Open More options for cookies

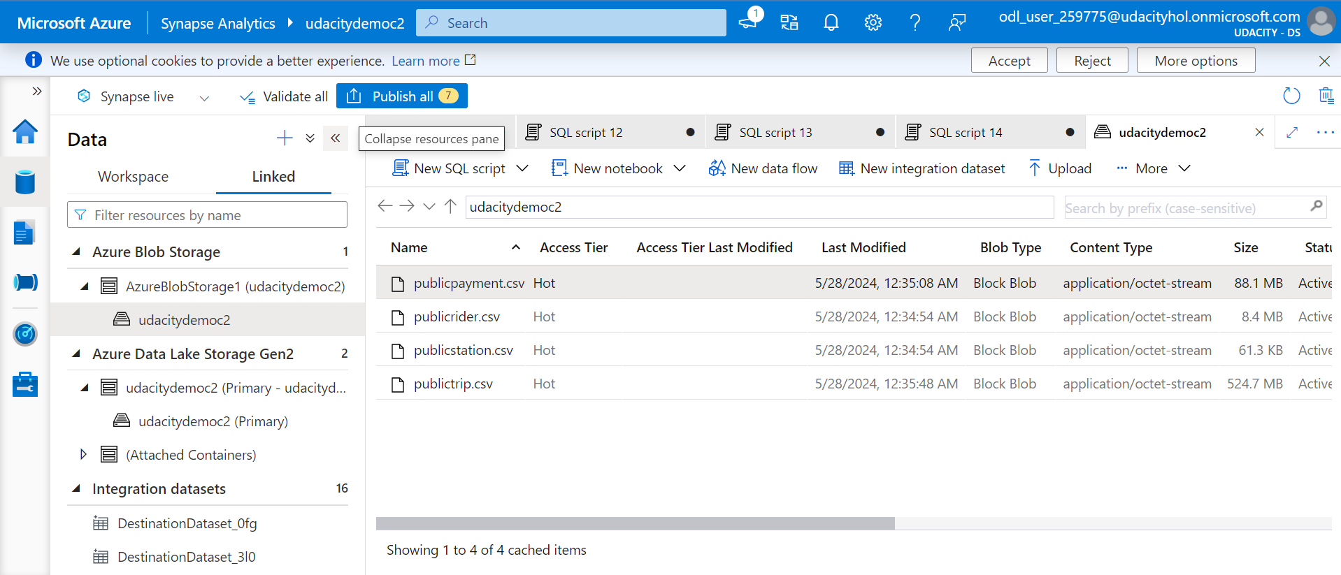point(1196,61)
